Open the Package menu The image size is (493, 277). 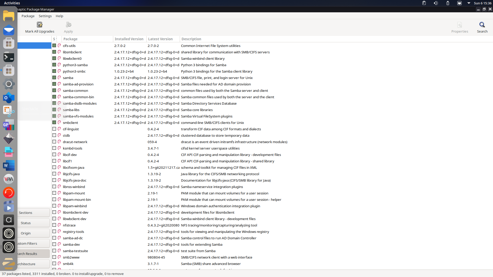[28, 16]
